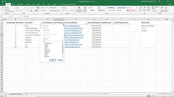Screen dimensions: 174x97
Task: Open the Maria.Santos@gmail.com link
Action: click(x=74, y=28)
